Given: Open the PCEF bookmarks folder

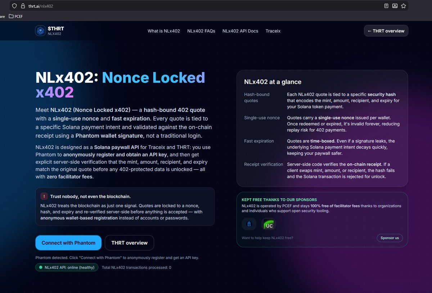Looking at the screenshot, I should click(x=15, y=16).
